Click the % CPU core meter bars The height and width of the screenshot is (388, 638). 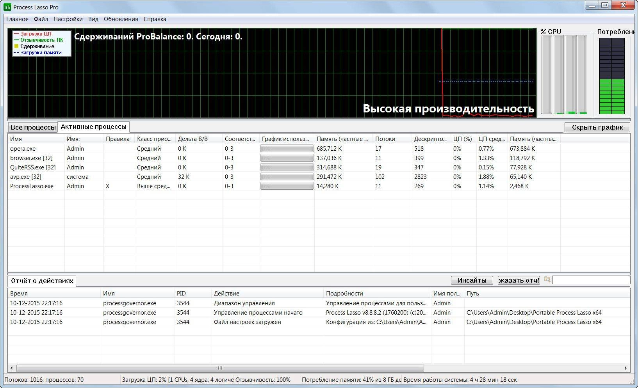(564, 75)
